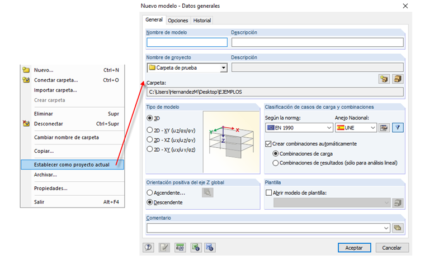Click the Aceptar button

[354, 248]
